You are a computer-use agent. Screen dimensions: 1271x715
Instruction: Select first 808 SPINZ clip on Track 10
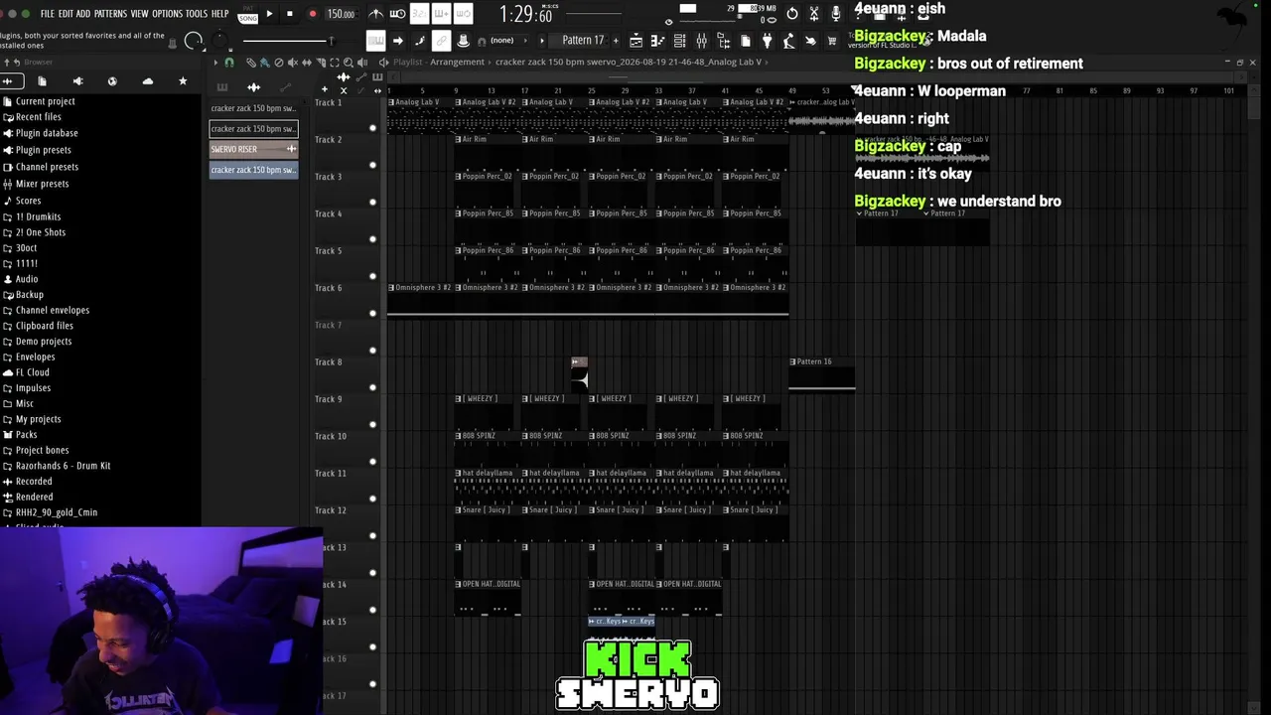pyautogui.click(x=488, y=448)
